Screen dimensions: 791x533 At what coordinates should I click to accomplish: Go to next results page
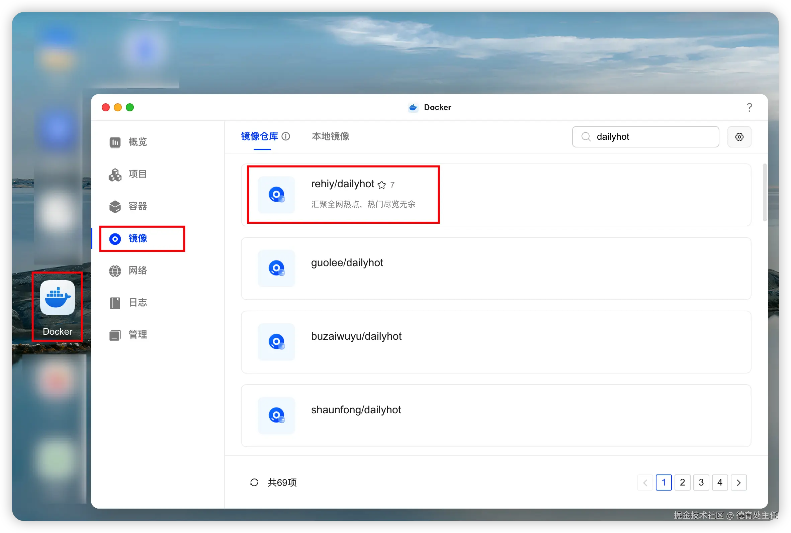pos(738,483)
